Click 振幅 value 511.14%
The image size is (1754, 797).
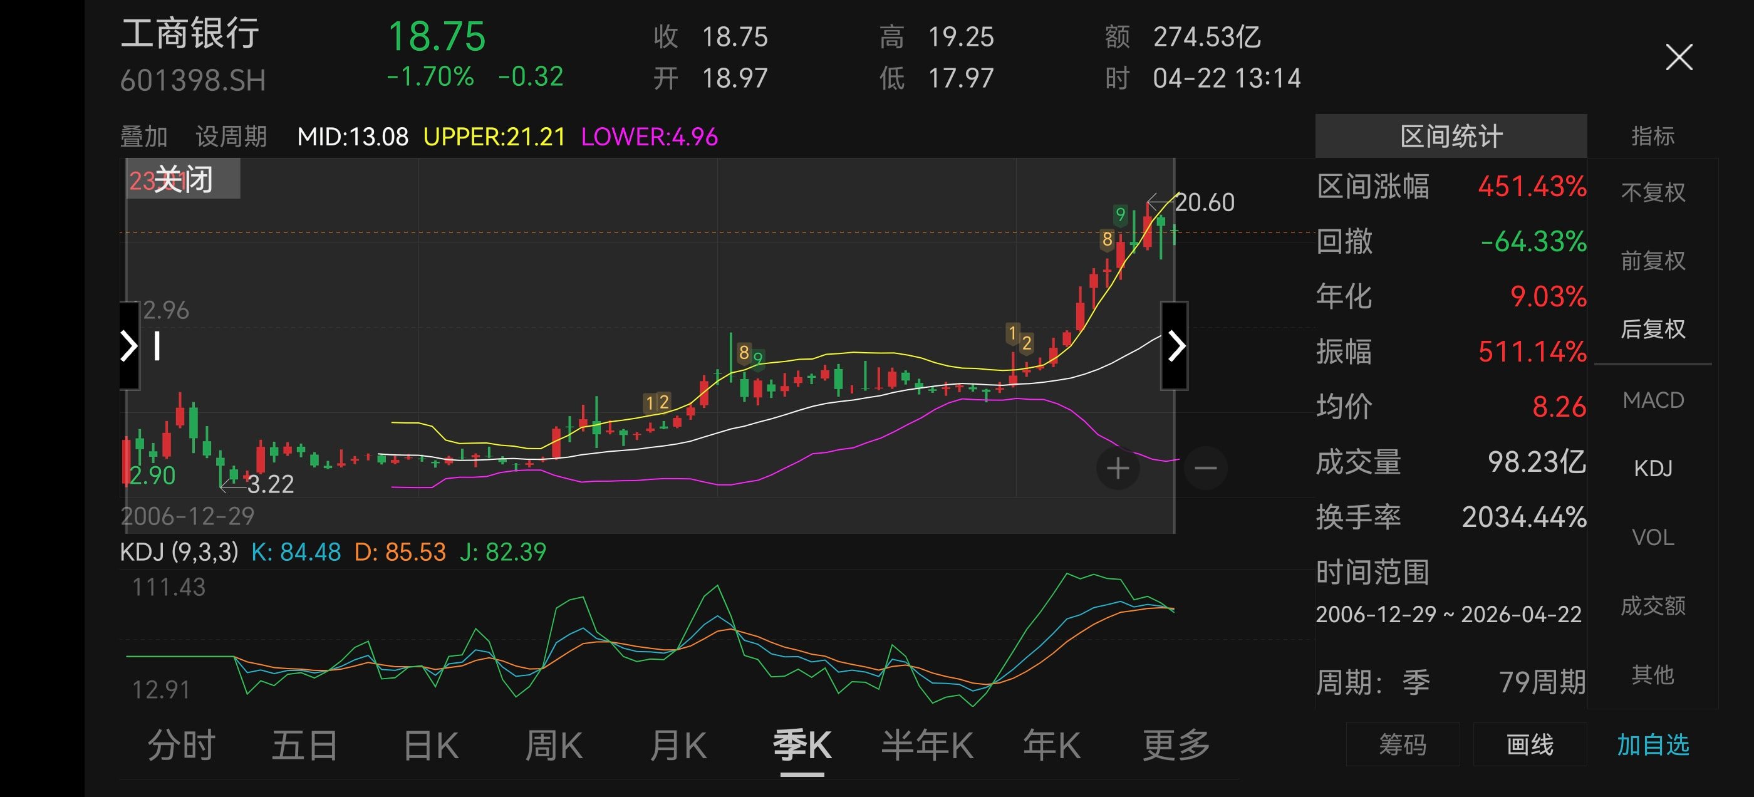pos(1532,352)
